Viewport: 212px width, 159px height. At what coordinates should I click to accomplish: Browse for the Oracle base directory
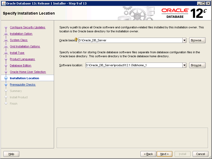(197, 40)
